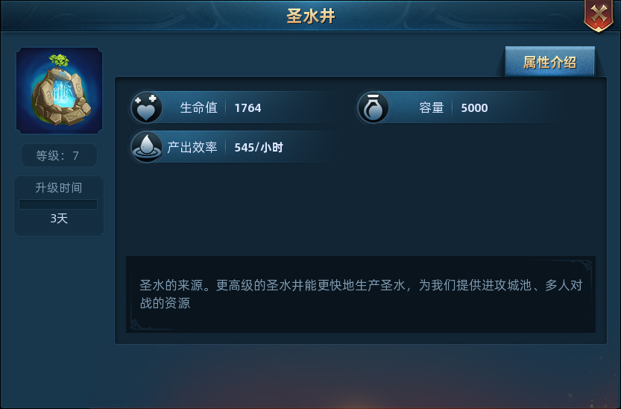The width and height of the screenshot is (621, 409).
Task: Click the 生命值 value 1764
Action: tap(248, 107)
